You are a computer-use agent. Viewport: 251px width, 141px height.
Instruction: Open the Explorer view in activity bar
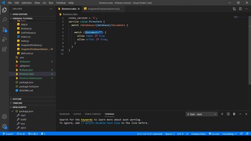click(4, 10)
